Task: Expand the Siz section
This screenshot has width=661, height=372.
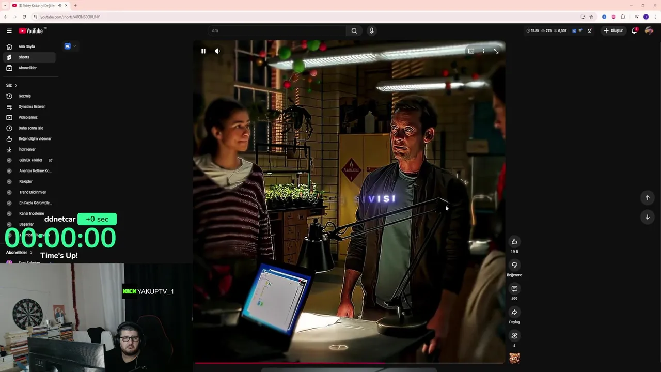Action: pos(11,85)
